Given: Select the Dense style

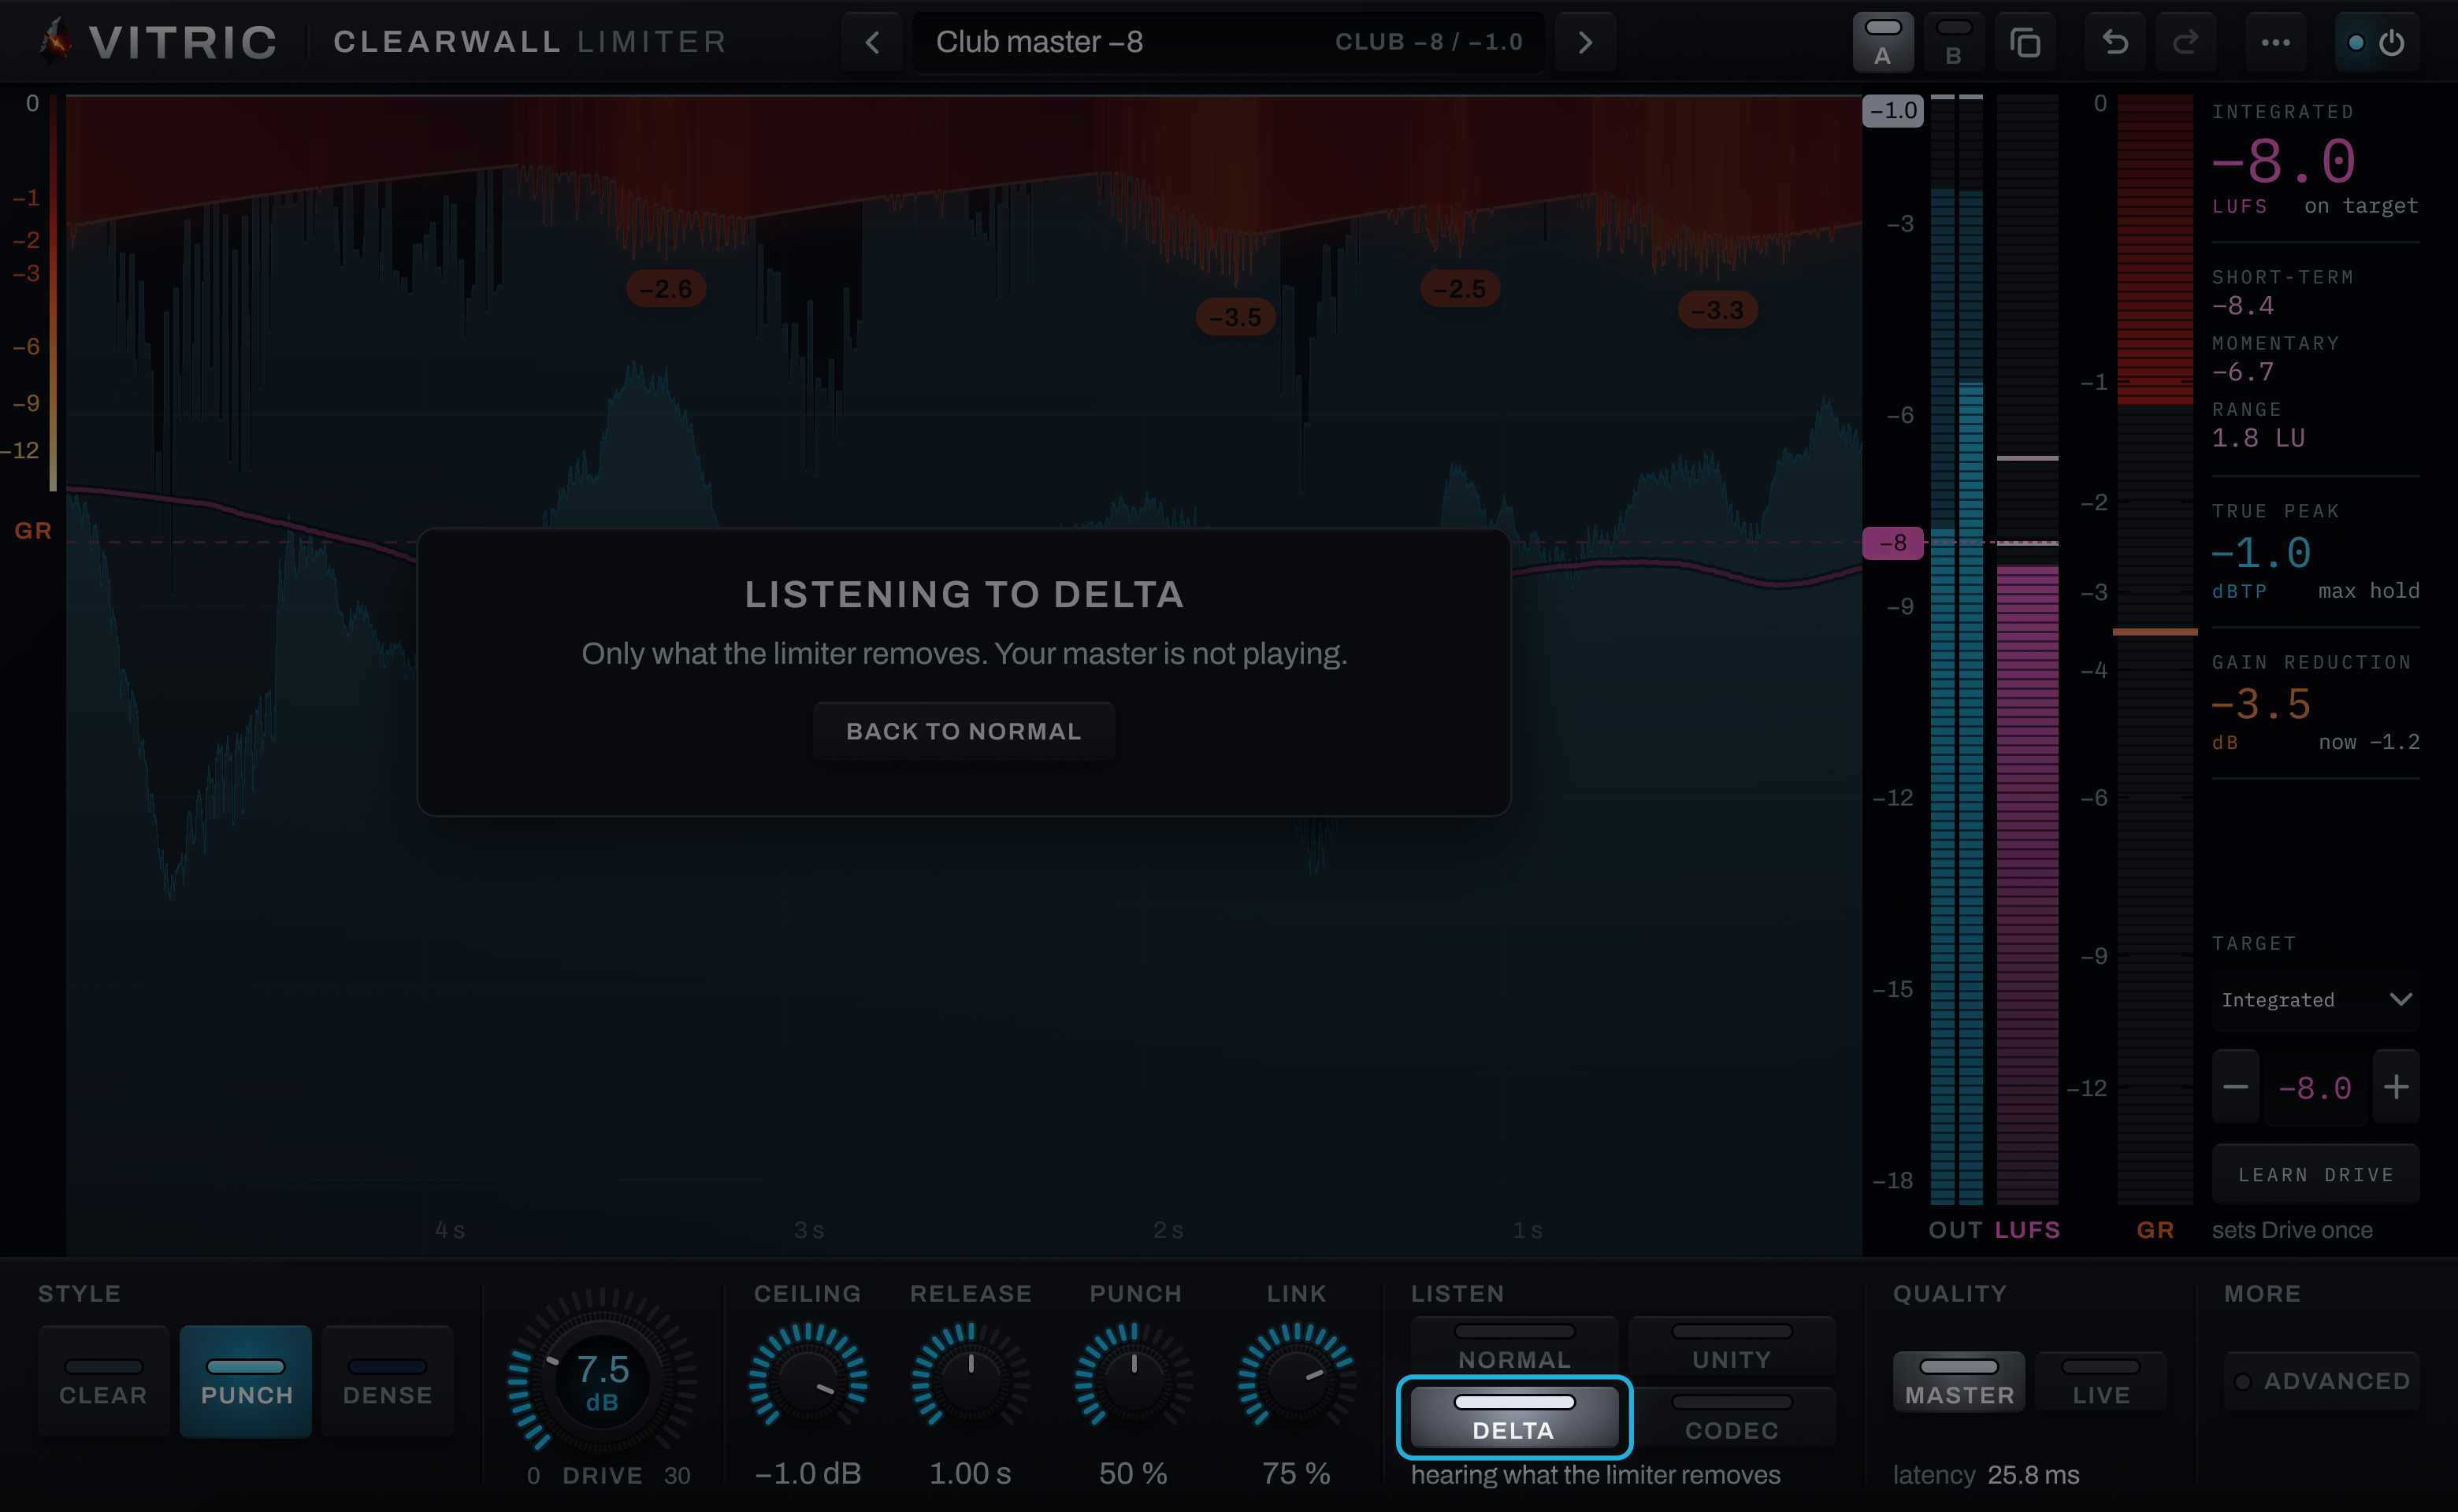Looking at the screenshot, I should [388, 1381].
